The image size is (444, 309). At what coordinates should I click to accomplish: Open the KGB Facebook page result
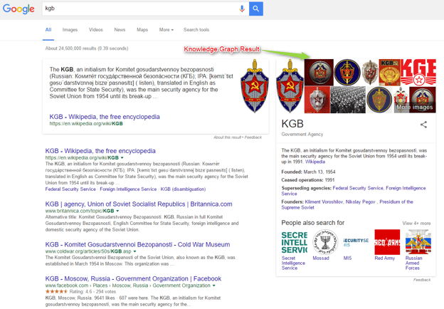(x=133, y=278)
